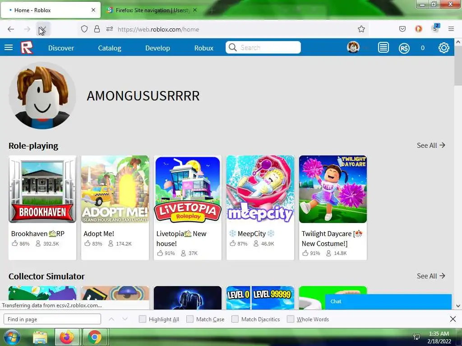Image resolution: width=462 pixels, height=346 pixels.
Task: Close the Firefox Site navigation tab
Action: click(195, 10)
